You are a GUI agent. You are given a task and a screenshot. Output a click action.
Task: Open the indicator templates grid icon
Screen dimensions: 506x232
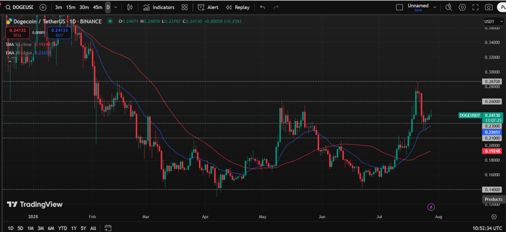(185, 7)
